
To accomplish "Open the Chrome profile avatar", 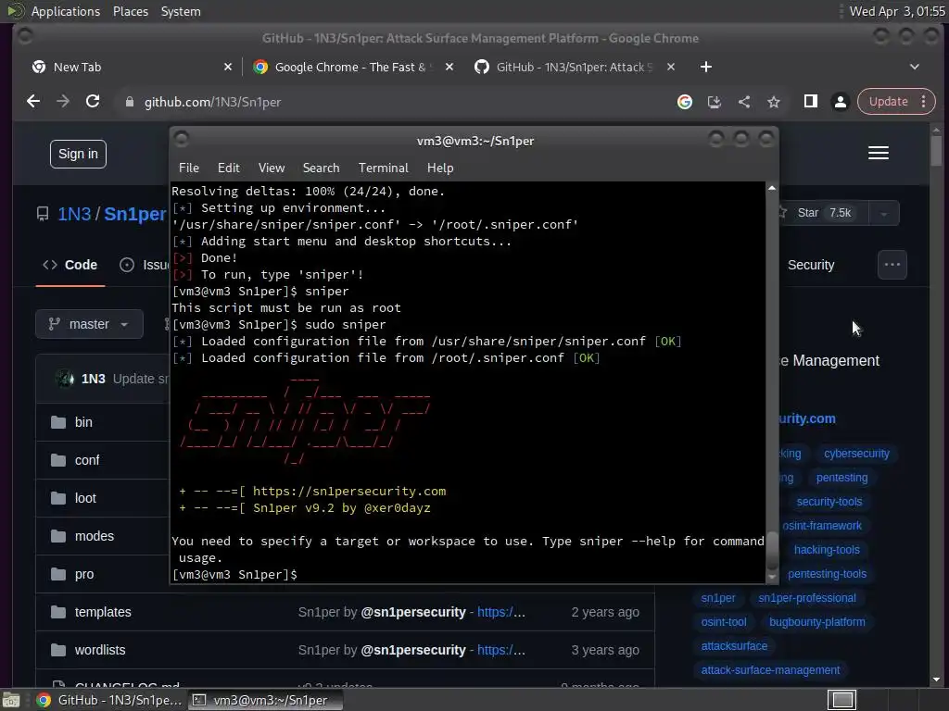I will [840, 102].
